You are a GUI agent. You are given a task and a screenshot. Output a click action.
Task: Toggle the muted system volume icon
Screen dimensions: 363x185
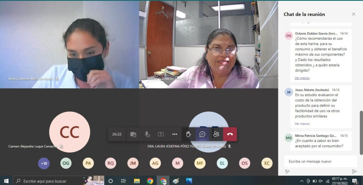point(320,181)
